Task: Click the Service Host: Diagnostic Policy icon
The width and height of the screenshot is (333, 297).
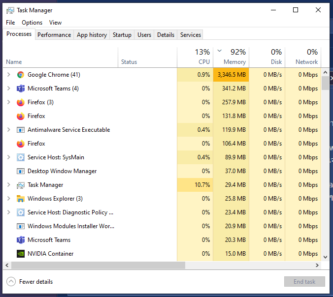Action: [x=21, y=212]
